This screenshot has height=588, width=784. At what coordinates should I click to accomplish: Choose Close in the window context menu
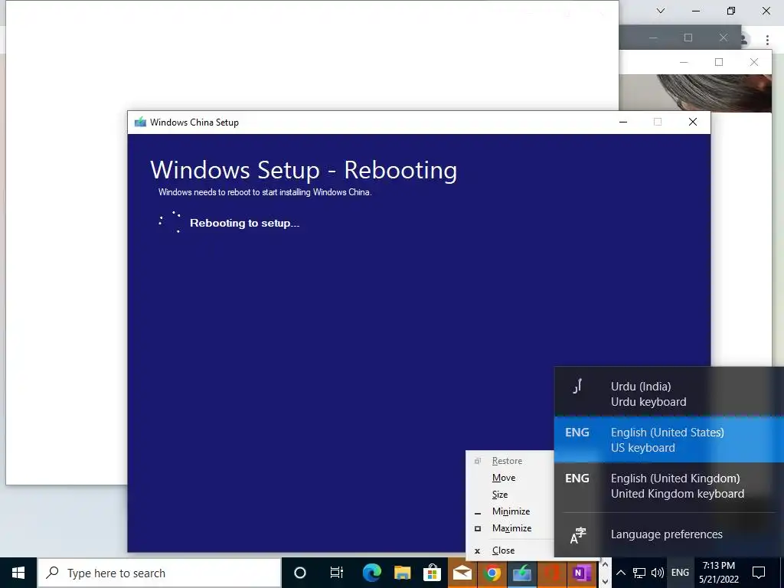(510, 550)
